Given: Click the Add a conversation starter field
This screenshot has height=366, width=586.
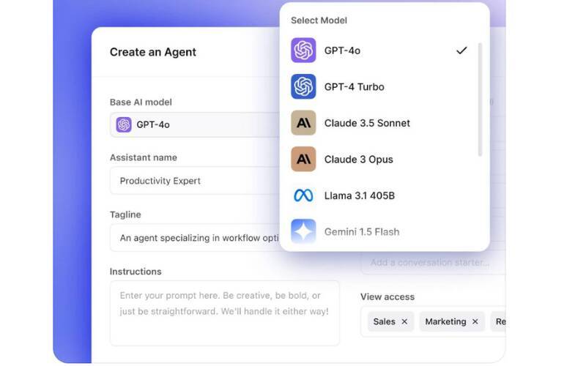Looking at the screenshot, I should pyautogui.click(x=432, y=262).
